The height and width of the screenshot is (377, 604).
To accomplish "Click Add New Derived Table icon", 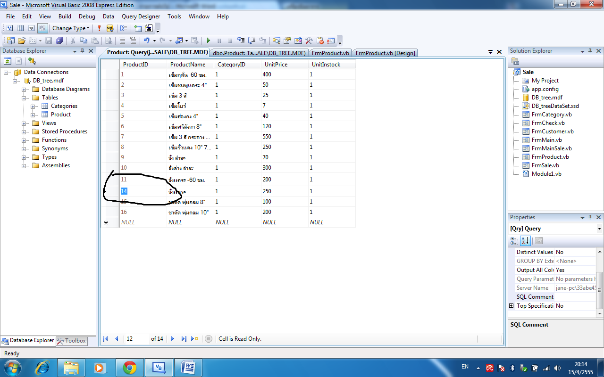I will (149, 28).
